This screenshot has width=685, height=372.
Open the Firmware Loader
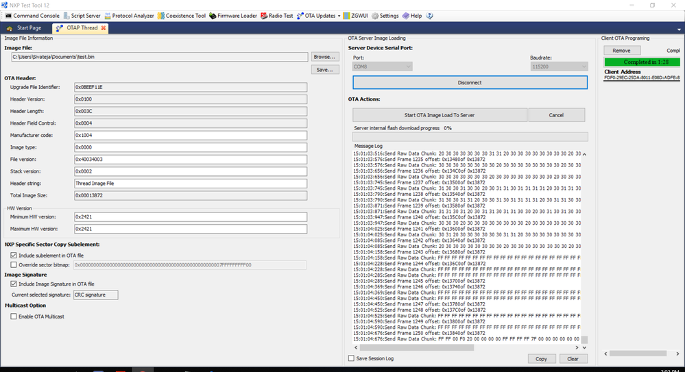(x=233, y=16)
